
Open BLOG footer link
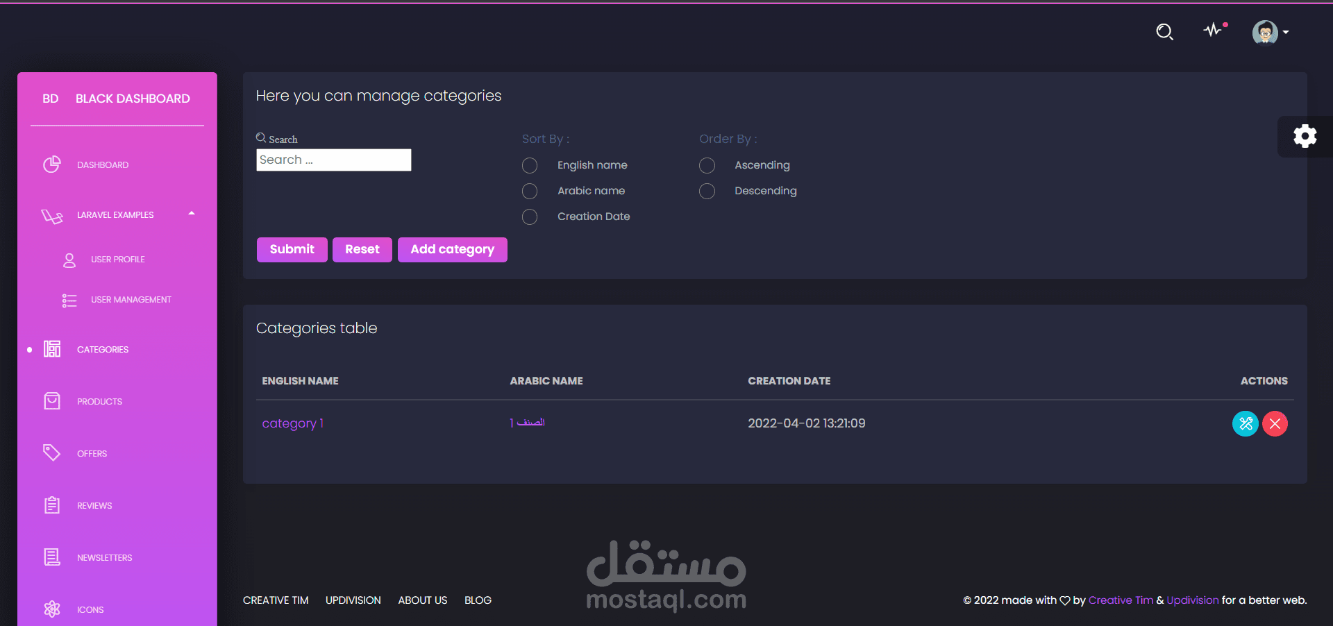pos(478,600)
